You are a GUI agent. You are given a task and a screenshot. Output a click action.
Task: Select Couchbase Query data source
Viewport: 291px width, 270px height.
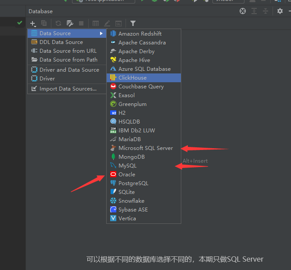click(x=144, y=87)
